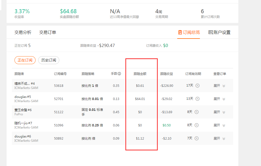
Task: Click the info icon next to 手数
Action: tap(119, 74)
